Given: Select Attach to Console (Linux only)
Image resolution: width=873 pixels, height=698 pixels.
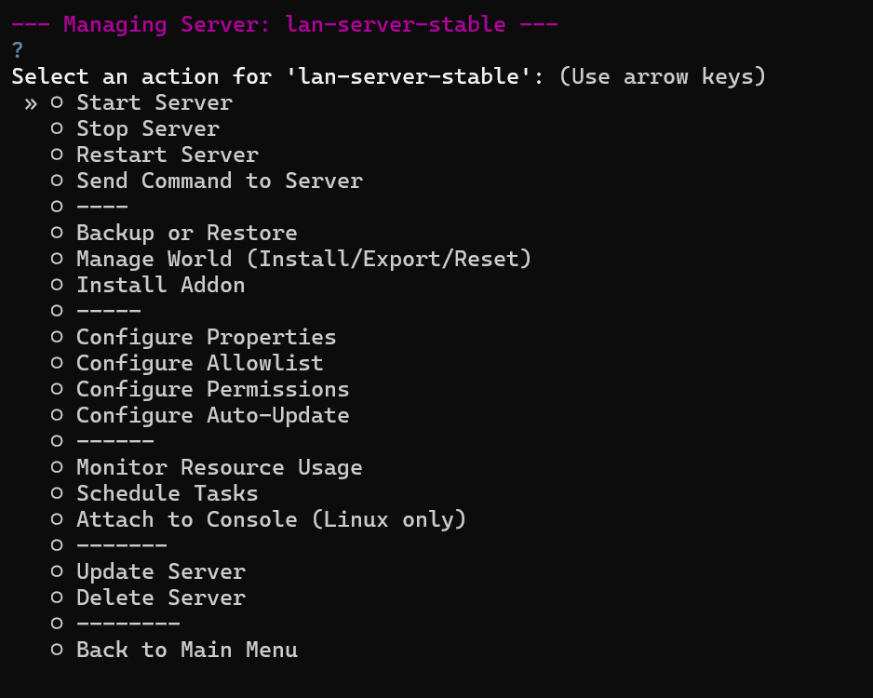Looking at the screenshot, I should tap(271, 519).
